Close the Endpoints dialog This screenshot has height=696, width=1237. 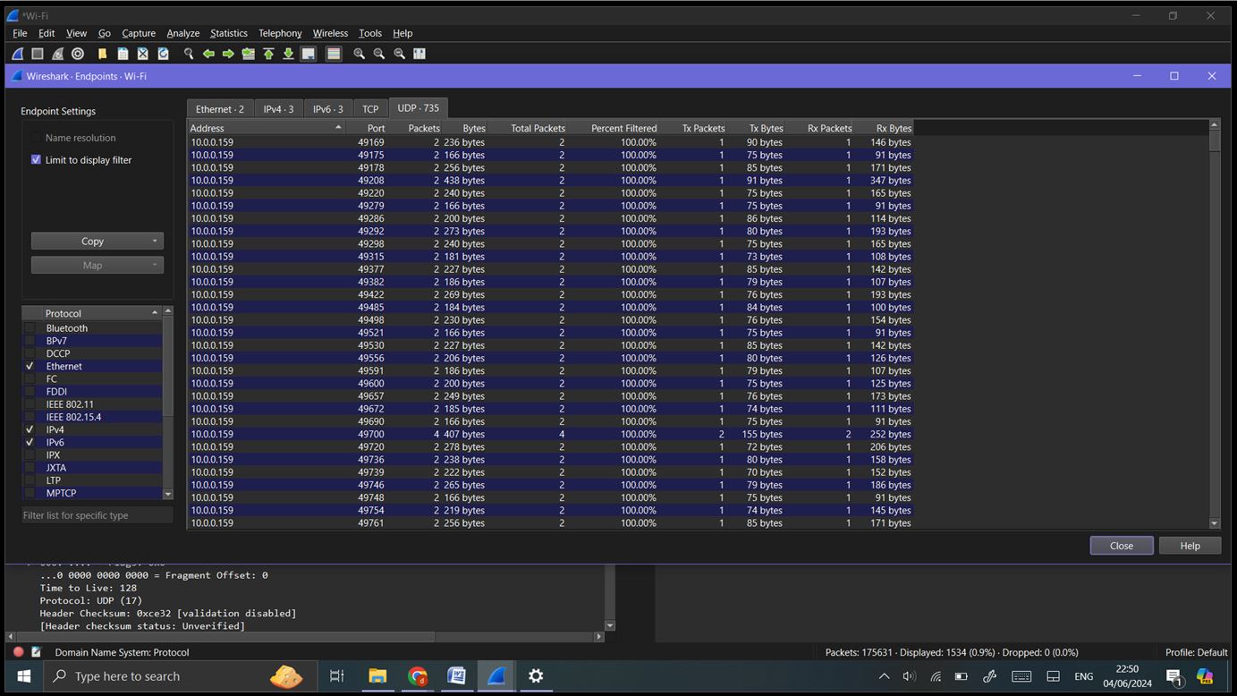(x=1121, y=545)
